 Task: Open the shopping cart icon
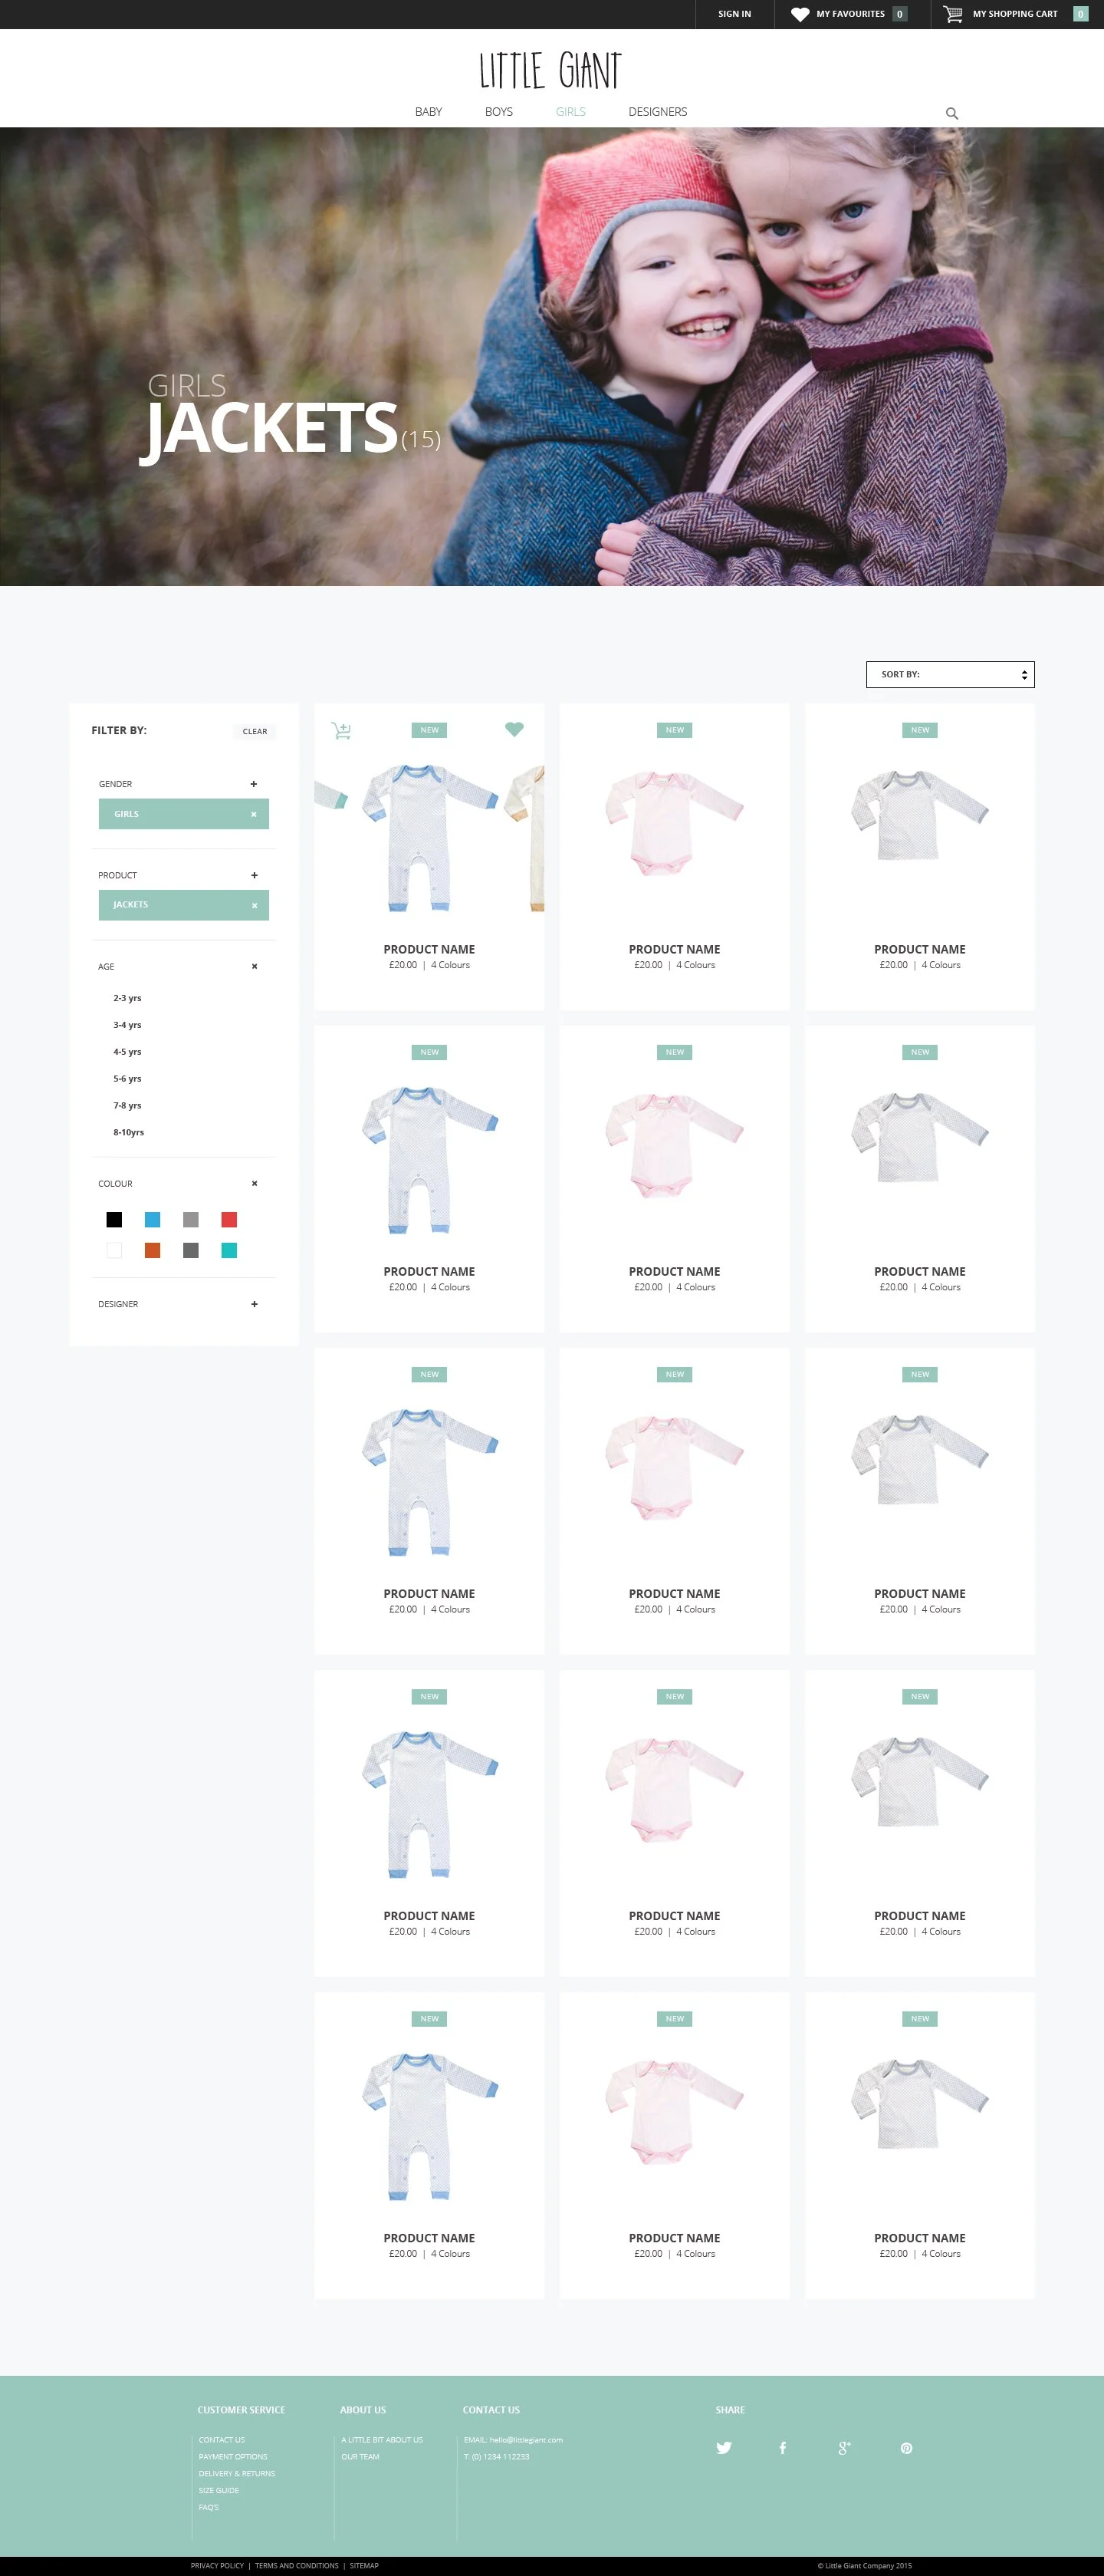pyautogui.click(x=952, y=14)
